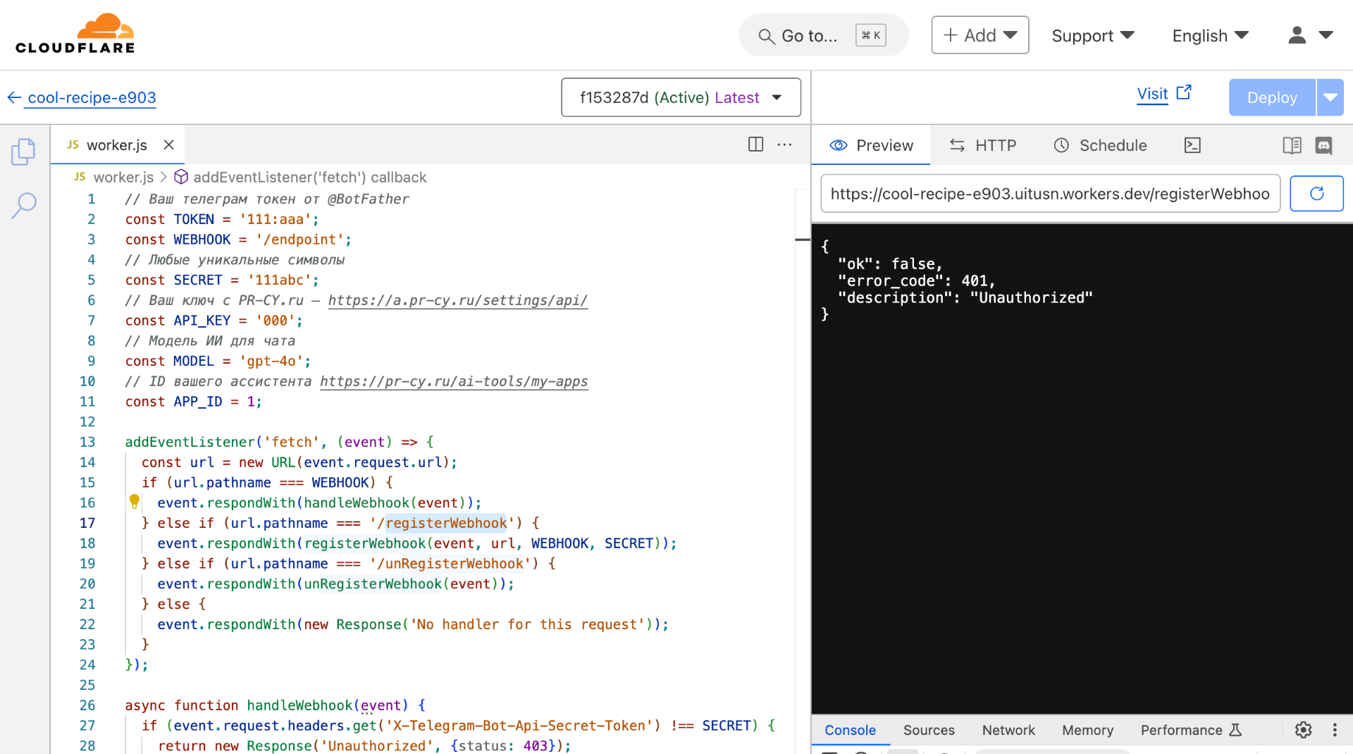
Task: Open the English language selector
Action: 1210,35
